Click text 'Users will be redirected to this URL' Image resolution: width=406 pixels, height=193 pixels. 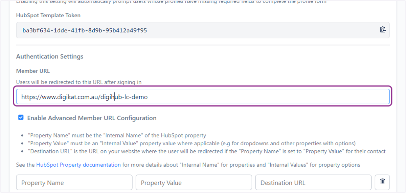coord(64,82)
